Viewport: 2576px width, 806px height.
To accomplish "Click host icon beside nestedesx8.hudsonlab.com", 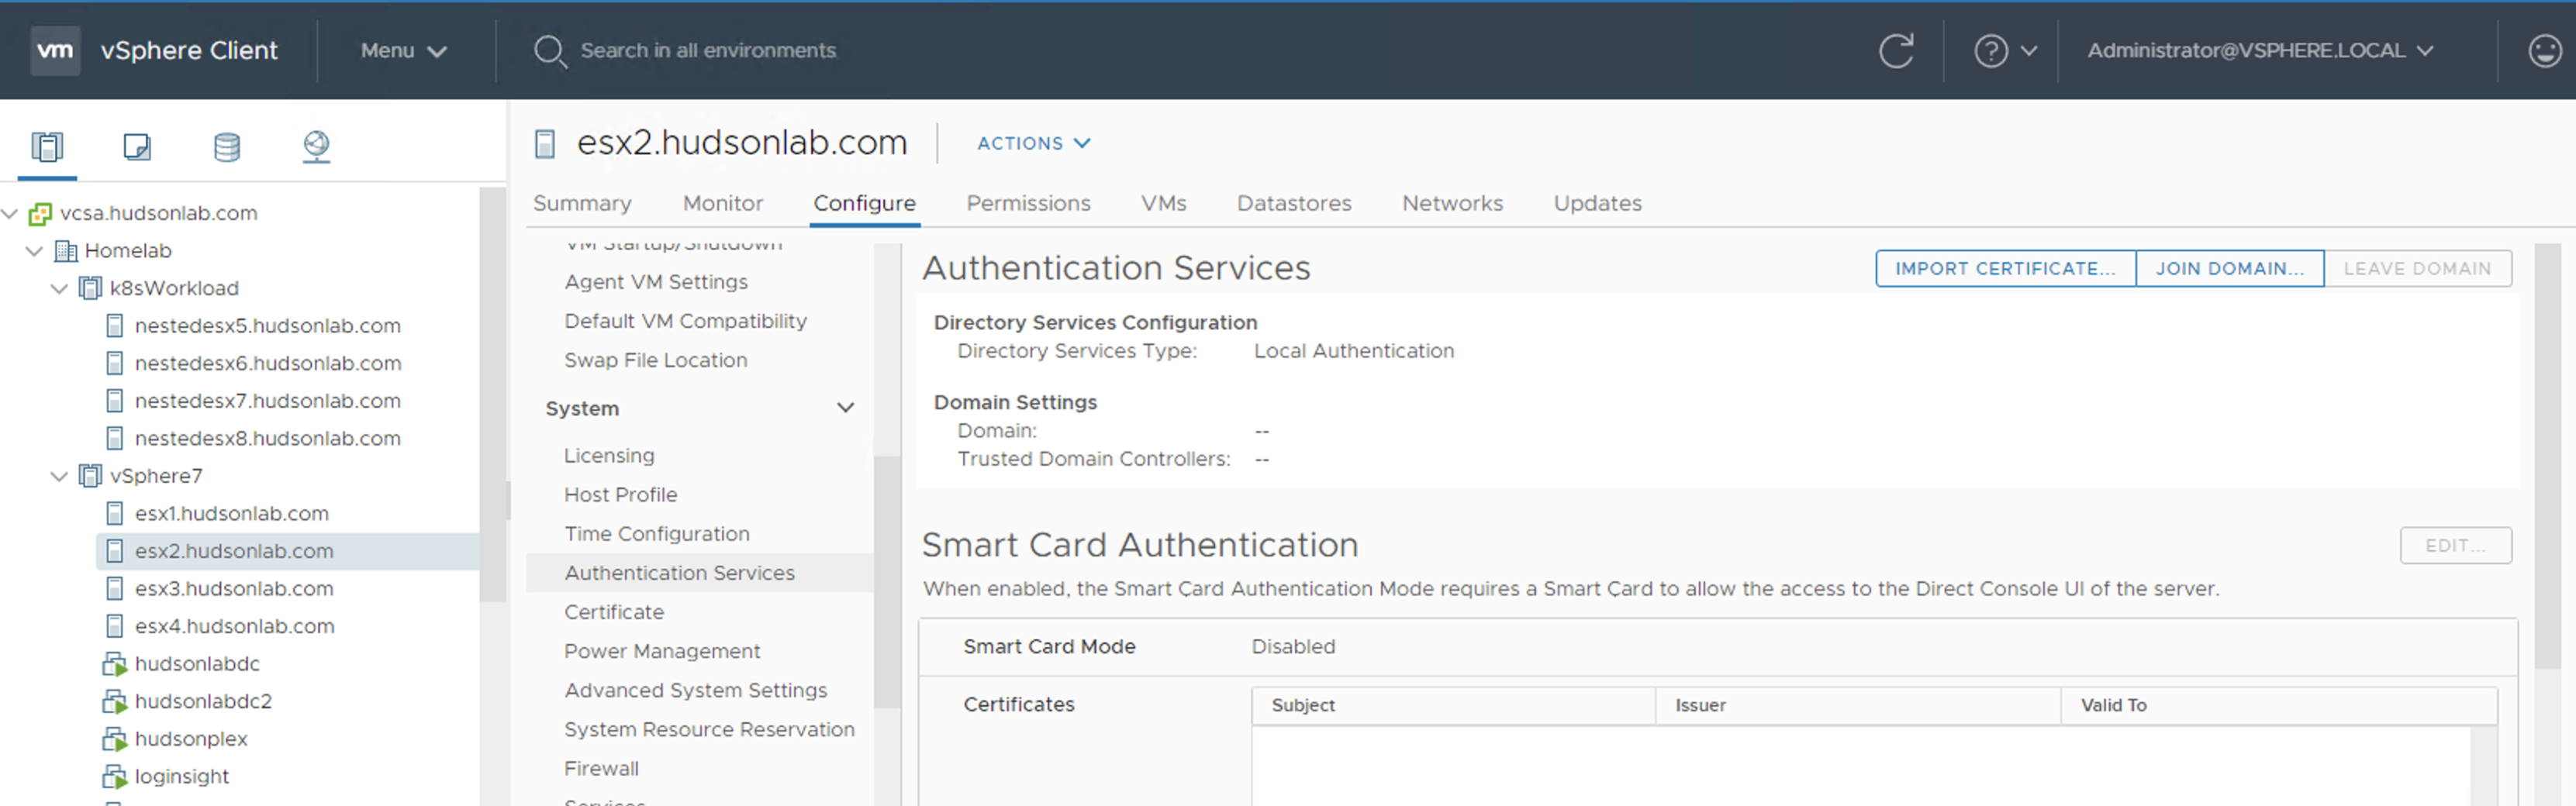I will point(115,438).
